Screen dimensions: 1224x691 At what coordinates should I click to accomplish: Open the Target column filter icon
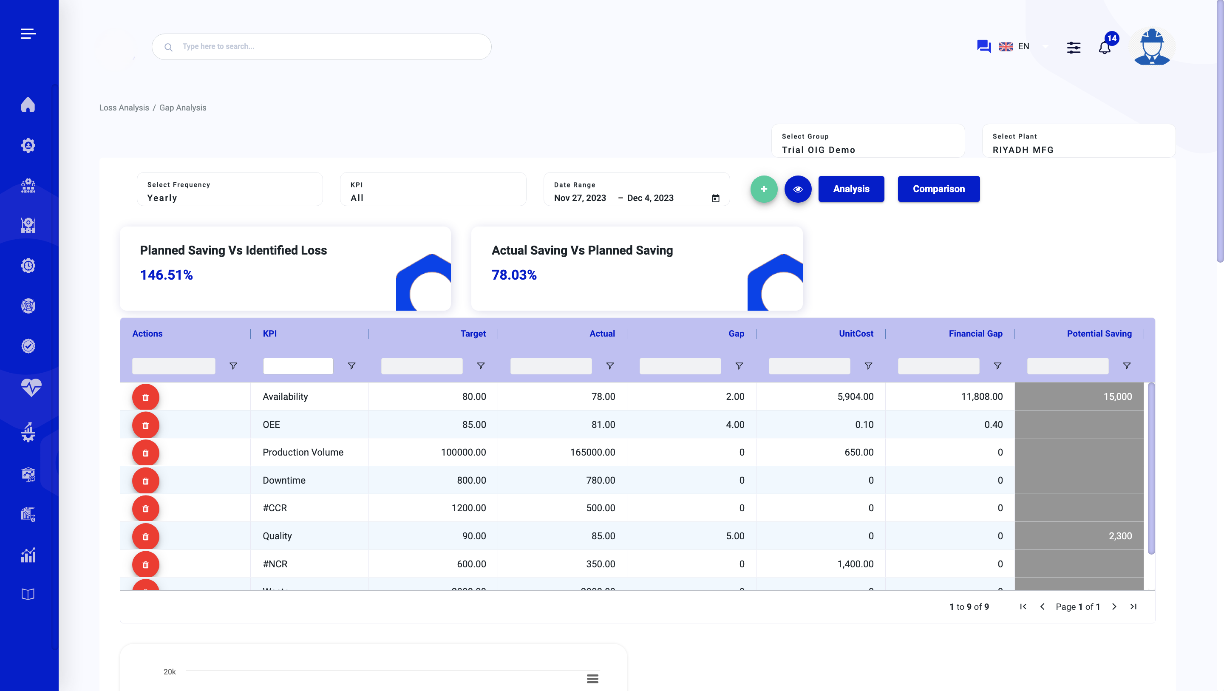pyautogui.click(x=481, y=366)
